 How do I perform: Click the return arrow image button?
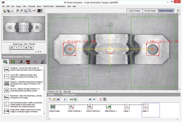click(31, 48)
